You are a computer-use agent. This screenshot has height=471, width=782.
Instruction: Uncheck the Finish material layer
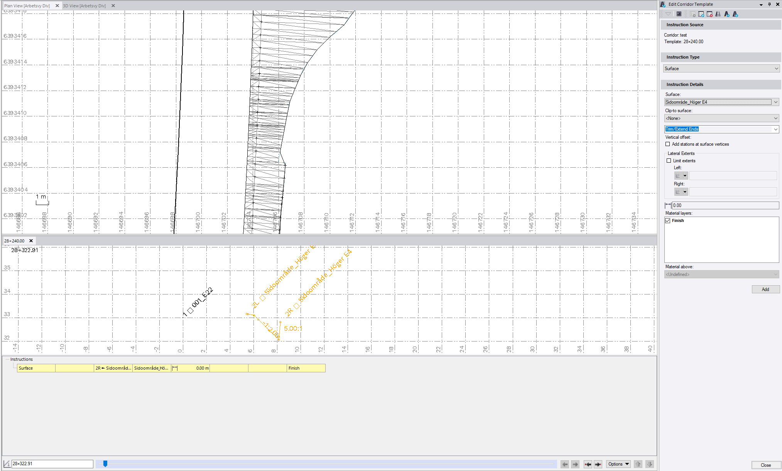[x=668, y=220]
